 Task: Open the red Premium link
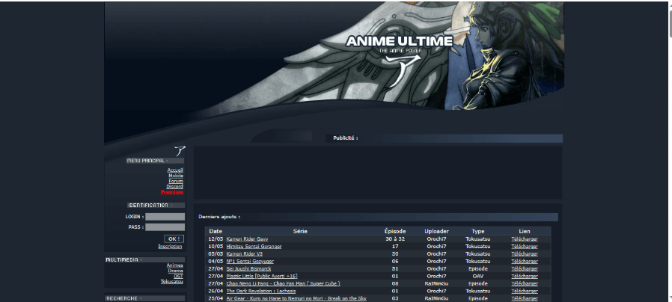(x=172, y=192)
